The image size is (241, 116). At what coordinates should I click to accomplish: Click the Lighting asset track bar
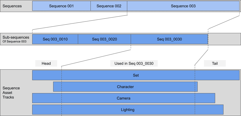coord(128,109)
